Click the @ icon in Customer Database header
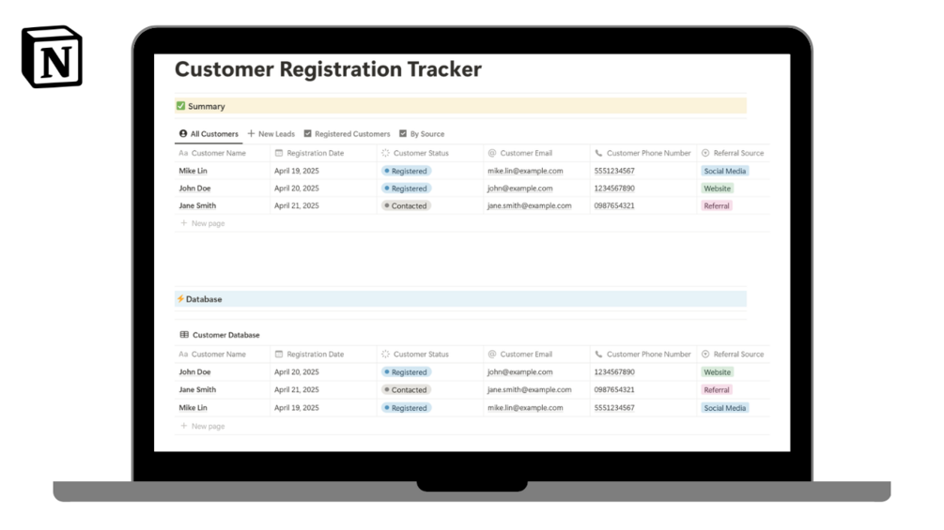 pos(492,354)
